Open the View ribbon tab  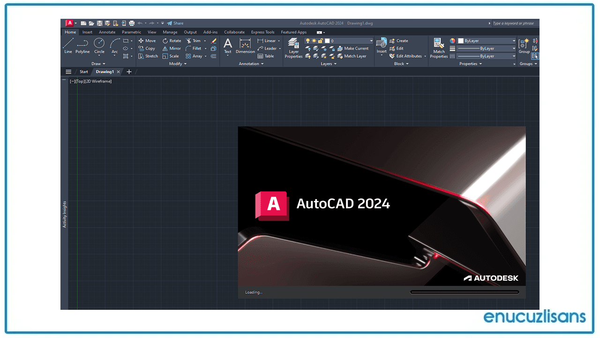point(152,32)
